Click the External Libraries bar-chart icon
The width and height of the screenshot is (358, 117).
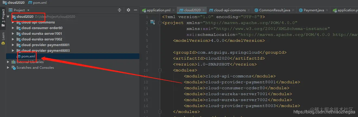[x=14, y=62]
